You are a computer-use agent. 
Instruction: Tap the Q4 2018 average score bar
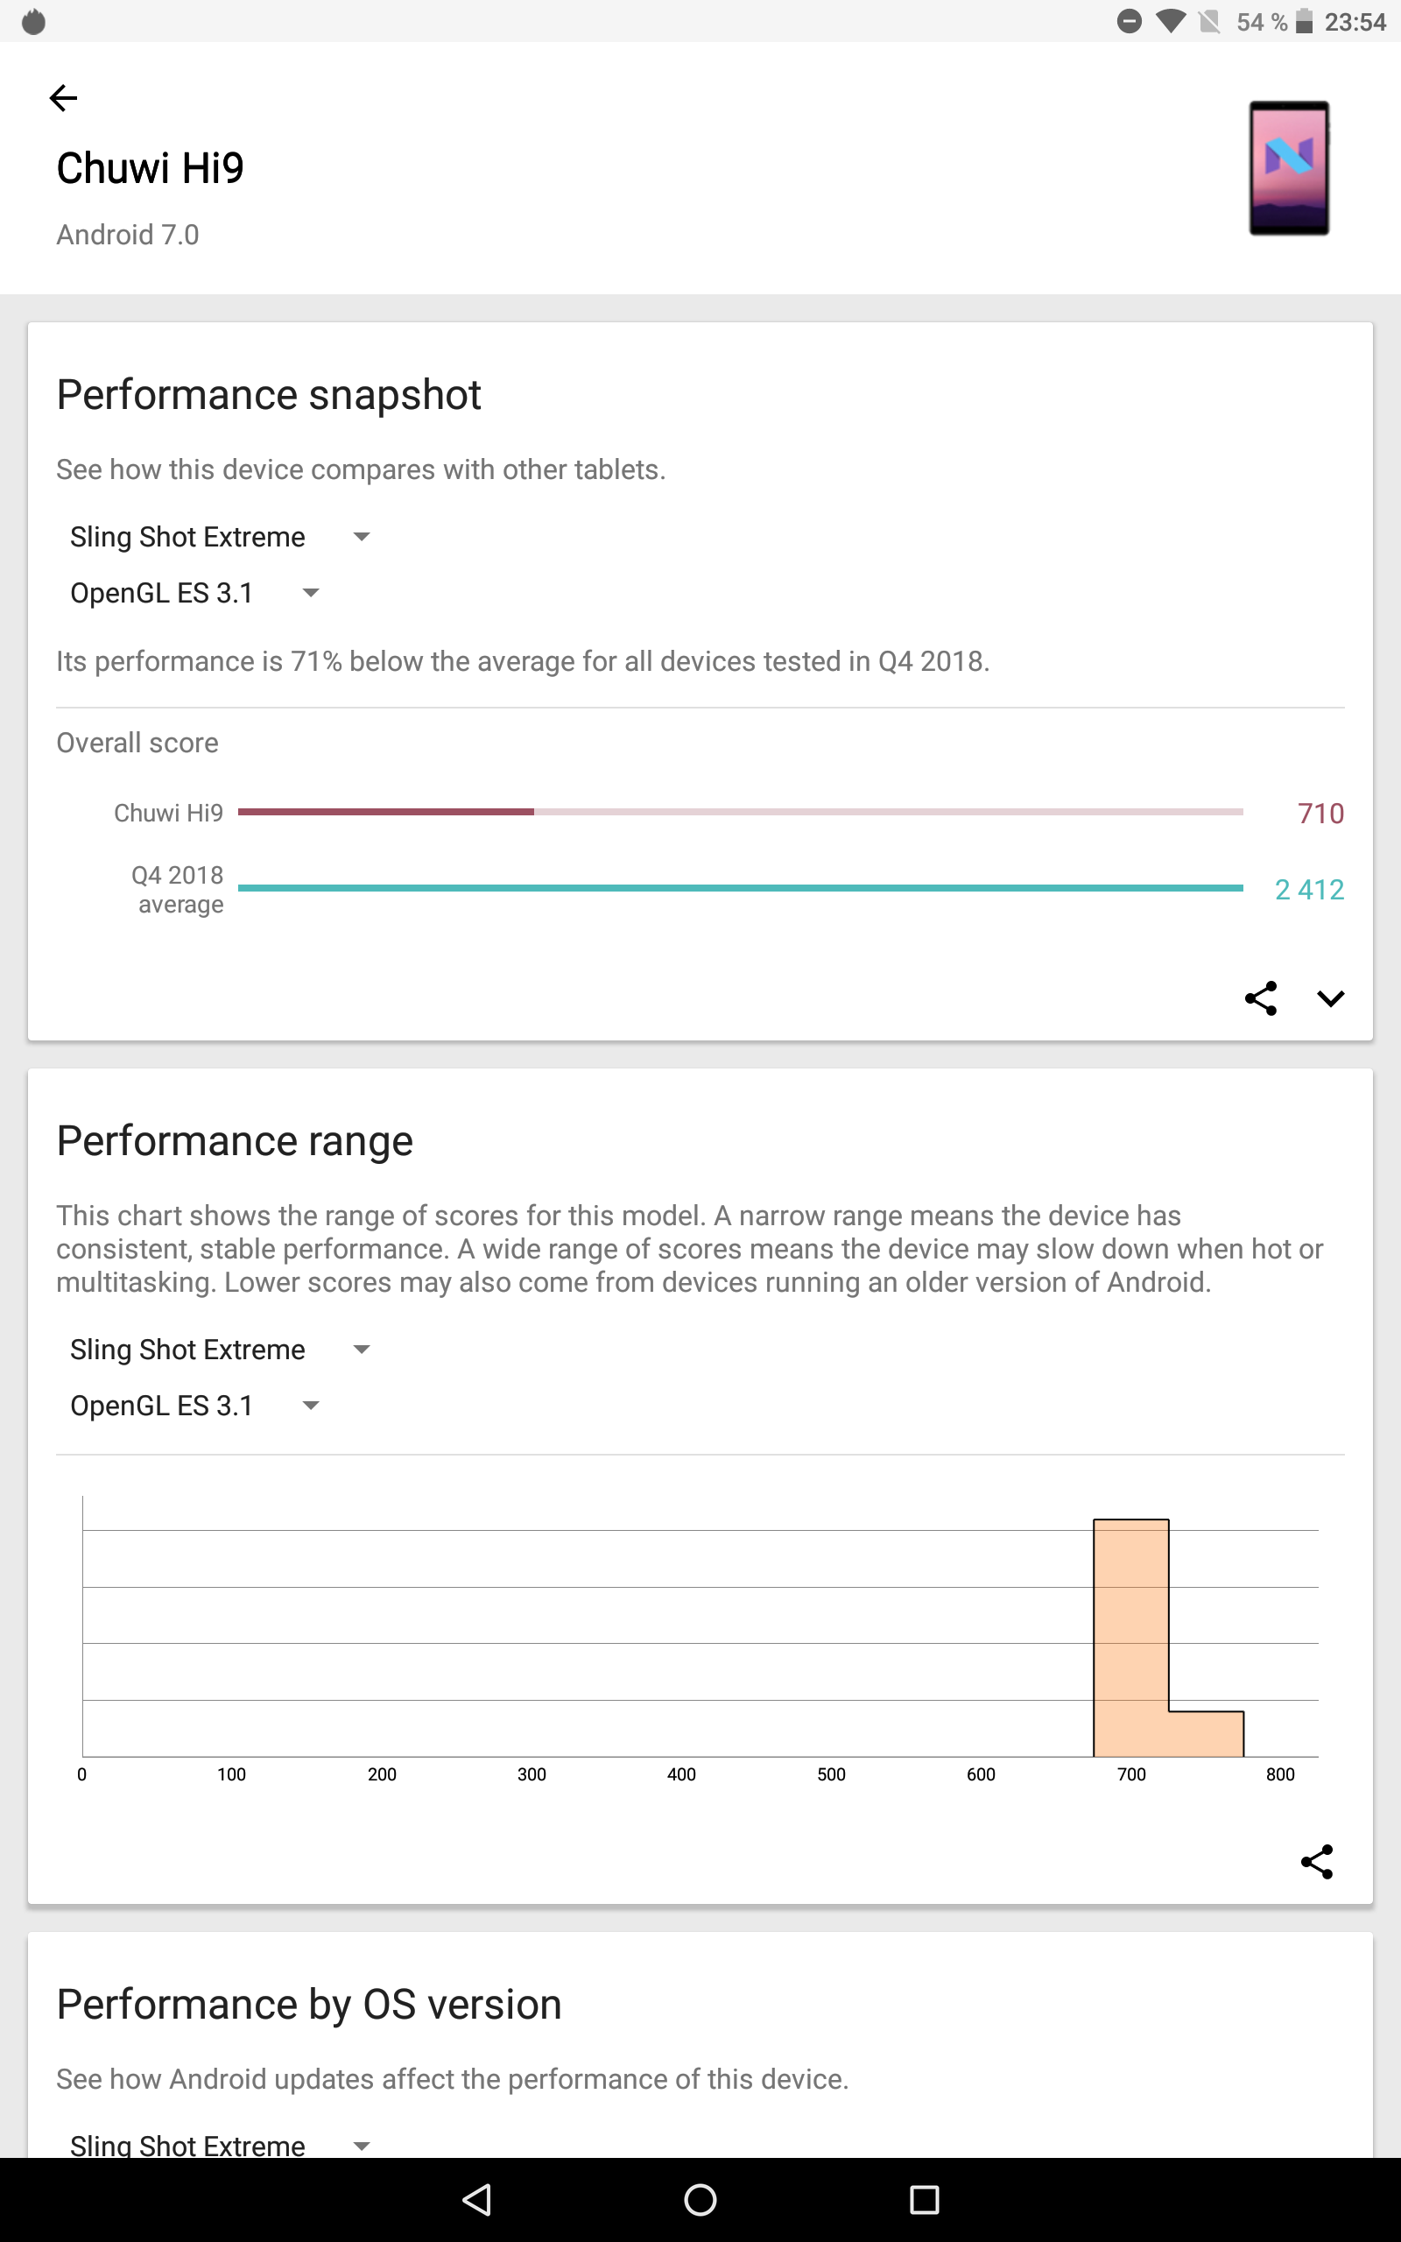coord(739,887)
